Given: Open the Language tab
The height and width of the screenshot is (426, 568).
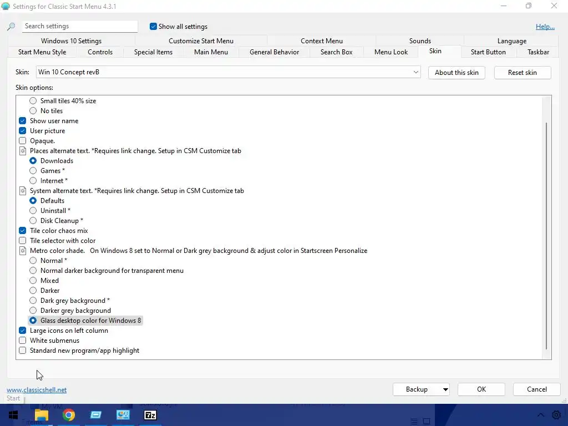Looking at the screenshot, I should (511, 41).
